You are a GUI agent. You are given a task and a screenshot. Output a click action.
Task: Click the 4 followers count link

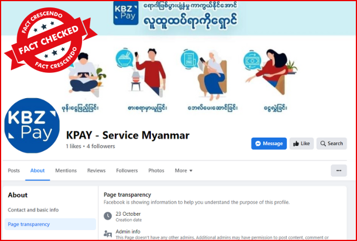100,146
